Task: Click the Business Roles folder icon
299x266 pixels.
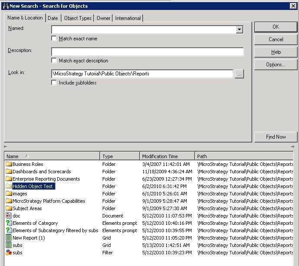Action: point(9,164)
